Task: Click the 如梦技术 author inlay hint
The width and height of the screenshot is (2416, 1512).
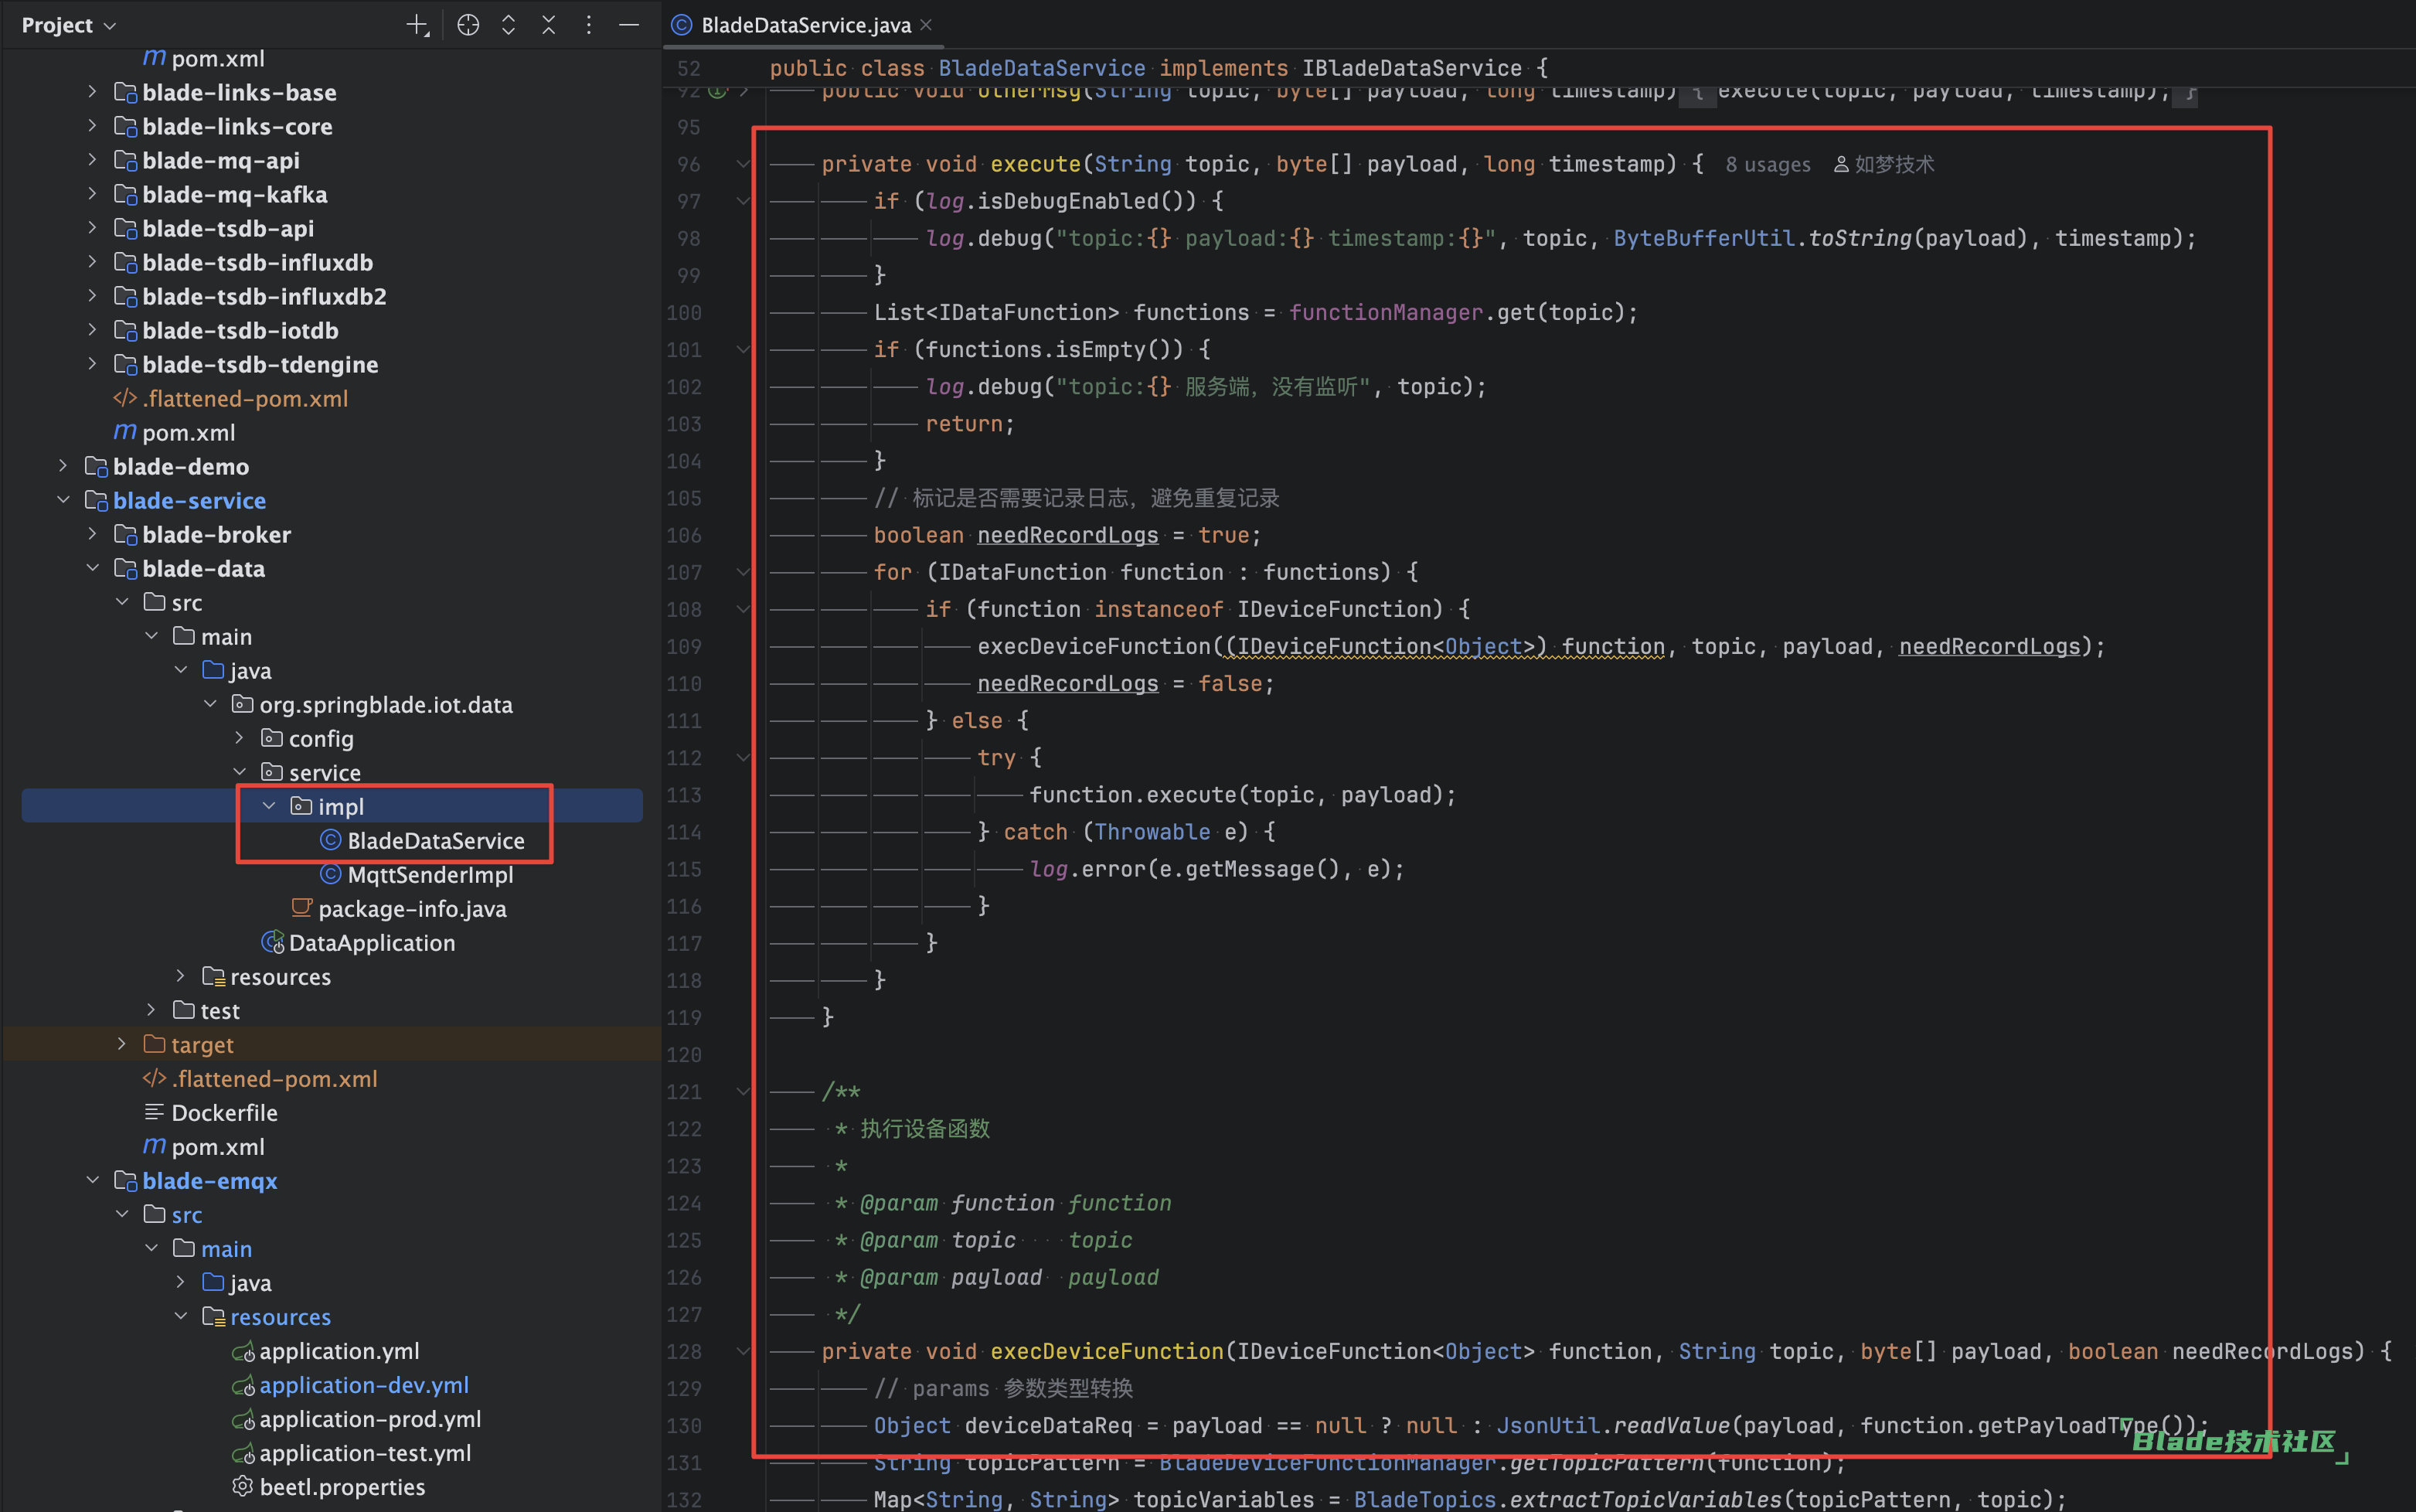Action: tap(1884, 164)
